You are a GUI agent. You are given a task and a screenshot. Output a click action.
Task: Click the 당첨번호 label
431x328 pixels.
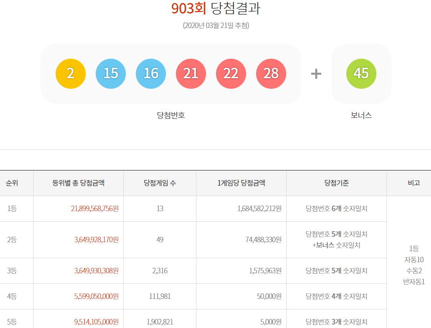(171, 115)
